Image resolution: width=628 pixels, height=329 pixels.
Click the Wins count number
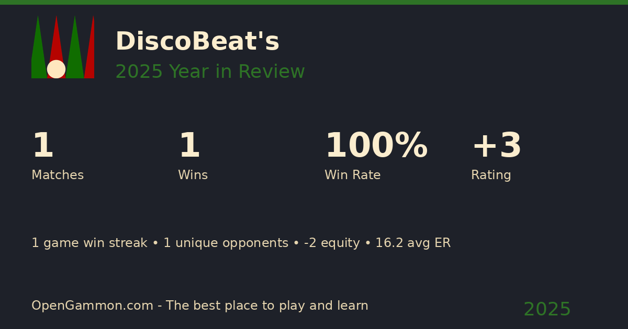click(x=189, y=146)
